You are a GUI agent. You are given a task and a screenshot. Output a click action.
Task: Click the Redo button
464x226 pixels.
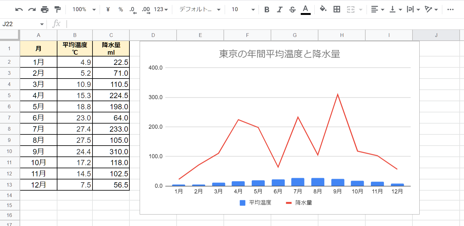point(32,10)
